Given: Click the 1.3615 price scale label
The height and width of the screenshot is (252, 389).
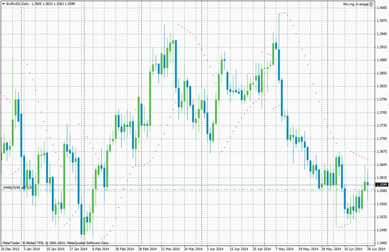Looking at the screenshot, I should (x=382, y=178).
